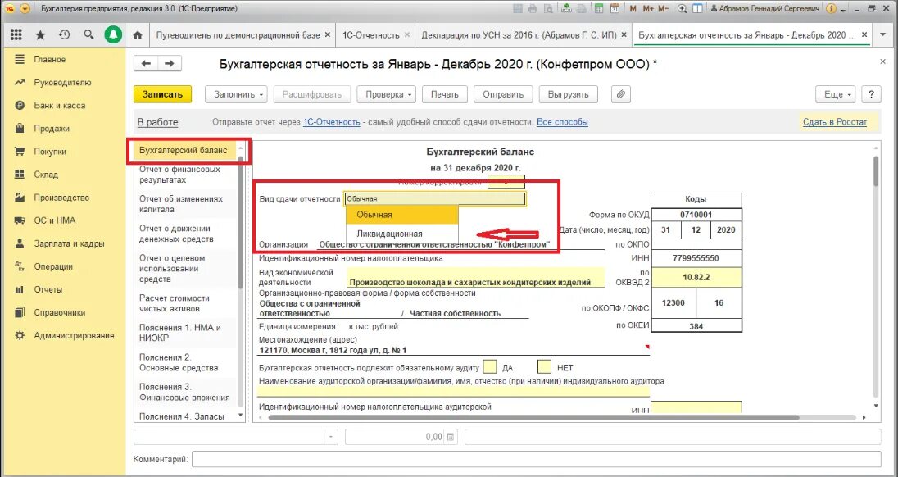
Task: Click the Отправить button
Action: 503,94
